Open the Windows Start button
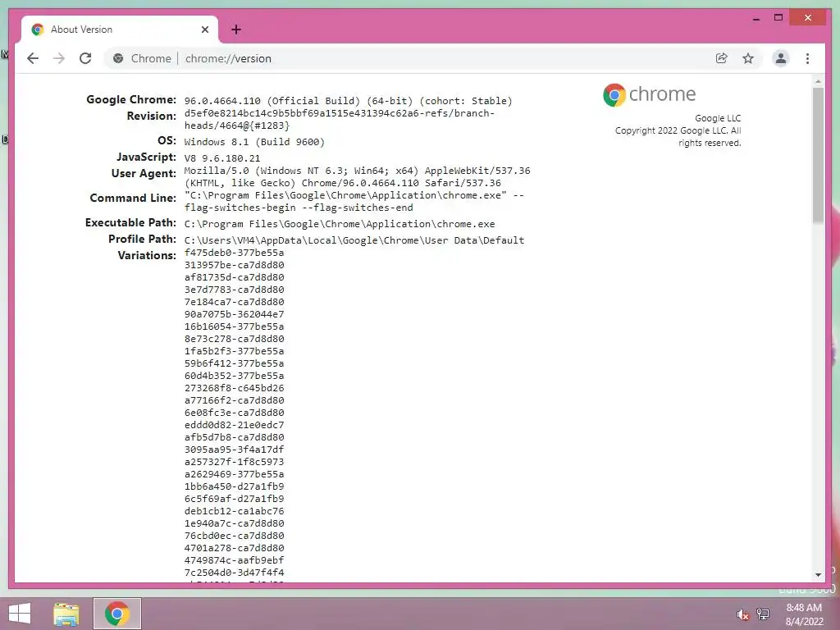 [x=20, y=614]
